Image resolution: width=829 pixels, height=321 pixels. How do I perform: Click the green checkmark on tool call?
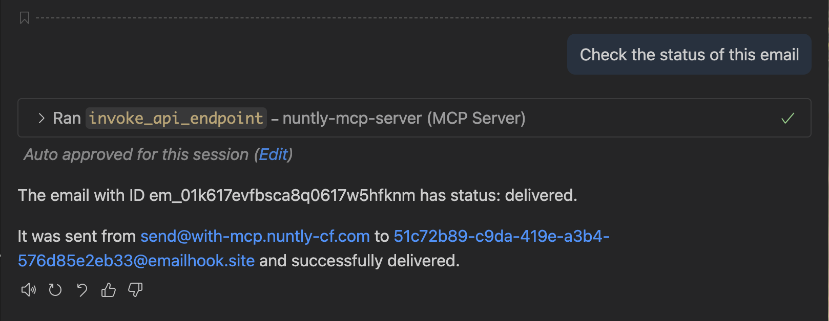[x=787, y=118]
